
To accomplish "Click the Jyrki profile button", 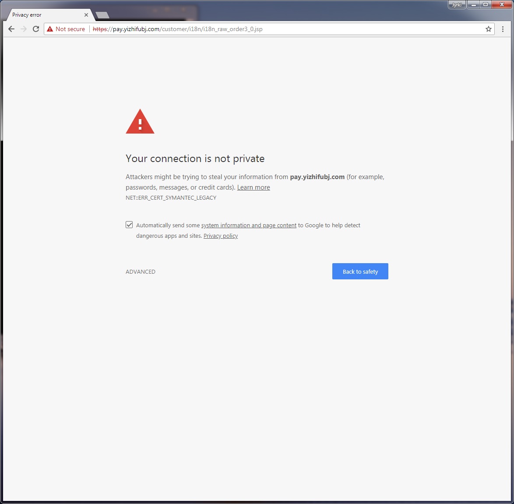I will point(457,4).
